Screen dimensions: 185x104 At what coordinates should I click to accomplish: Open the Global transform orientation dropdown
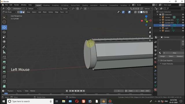[x=65, y=9]
